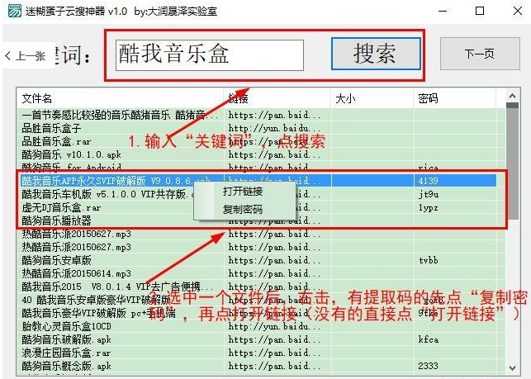Click the yun.baidu link in 胎教心灵音乐盒10CD row
Image resolution: width=531 pixels, height=379 pixels.
[274, 326]
